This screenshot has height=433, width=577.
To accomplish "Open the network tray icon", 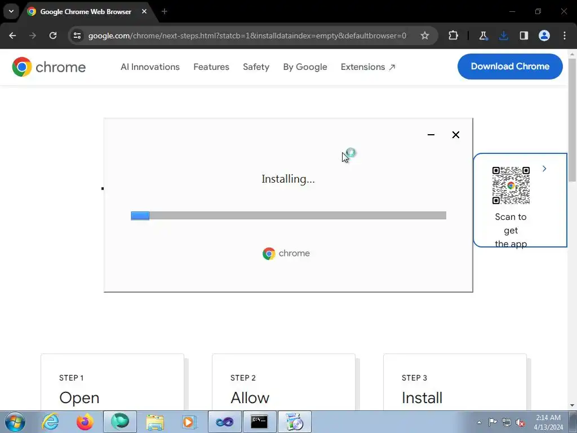I will pyautogui.click(x=507, y=422).
